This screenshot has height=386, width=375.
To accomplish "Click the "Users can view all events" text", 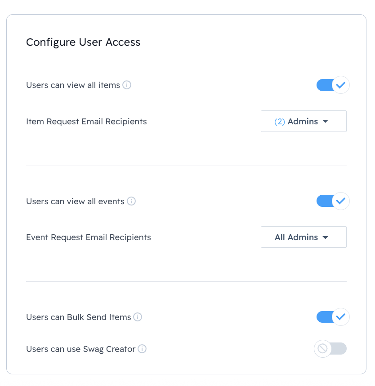I will click(75, 201).
